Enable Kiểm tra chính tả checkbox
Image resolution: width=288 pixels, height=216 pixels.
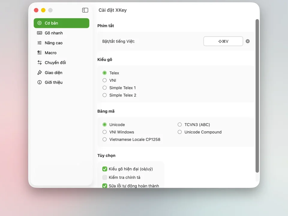[x=105, y=177]
